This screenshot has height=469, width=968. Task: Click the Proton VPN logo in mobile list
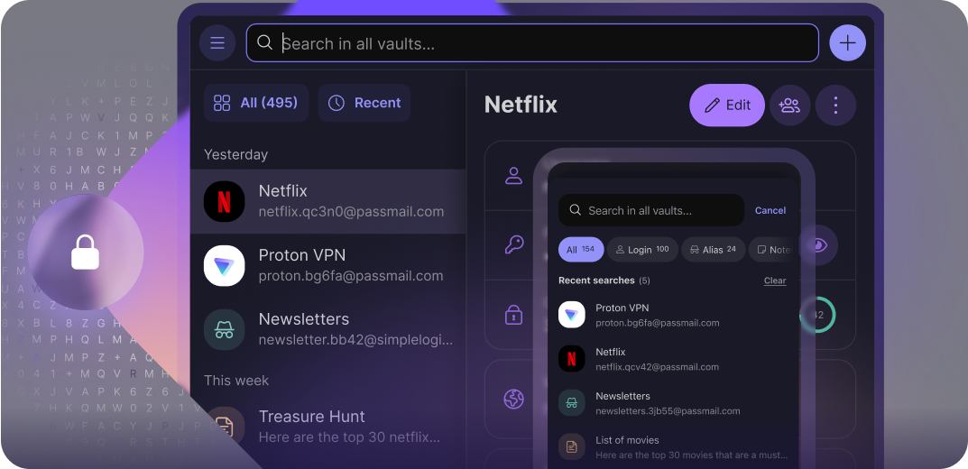(572, 315)
